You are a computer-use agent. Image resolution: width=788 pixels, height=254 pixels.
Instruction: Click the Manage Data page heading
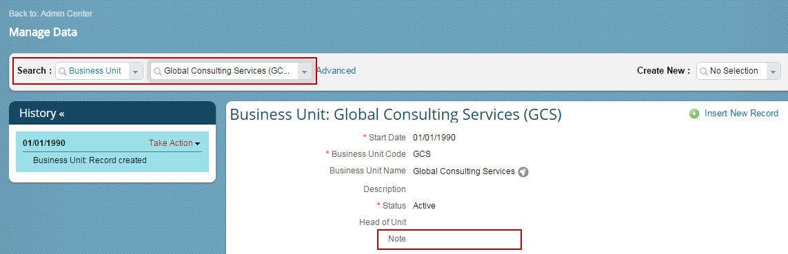click(x=43, y=32)
